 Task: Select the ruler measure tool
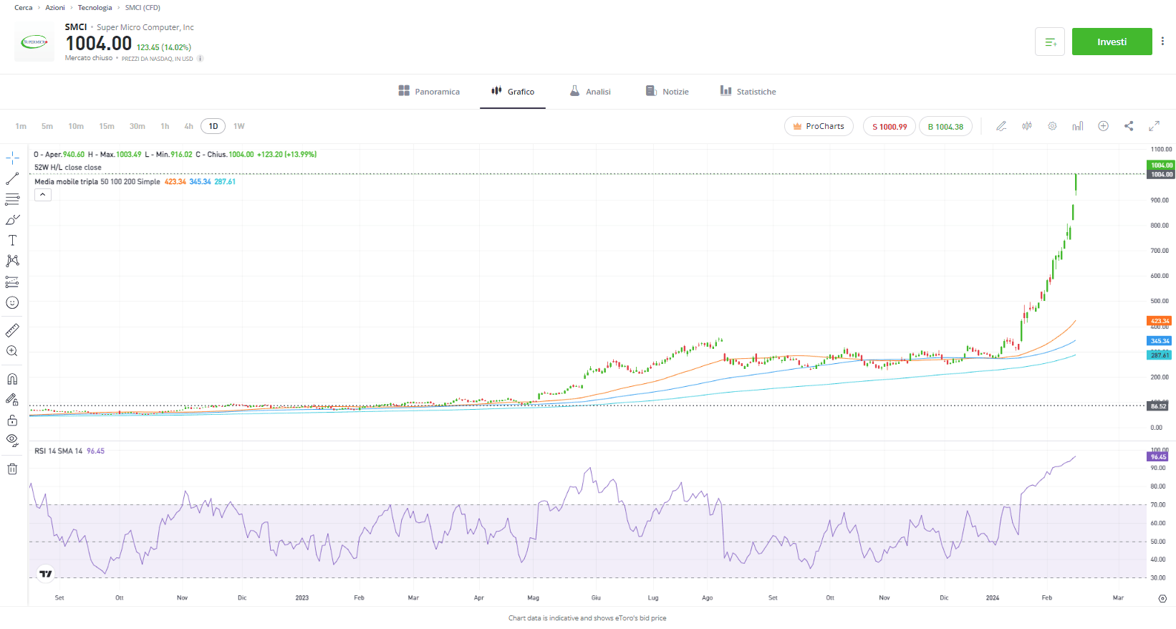tap(12, 330)
